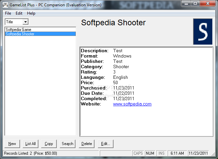This screenshot has height=159, width=218.
Task: Open the www.softpedia.com website link
Action: tap(132, 104)
